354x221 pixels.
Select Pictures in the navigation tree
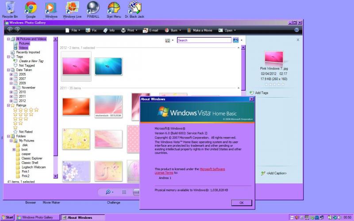click(x=24, y=43)
